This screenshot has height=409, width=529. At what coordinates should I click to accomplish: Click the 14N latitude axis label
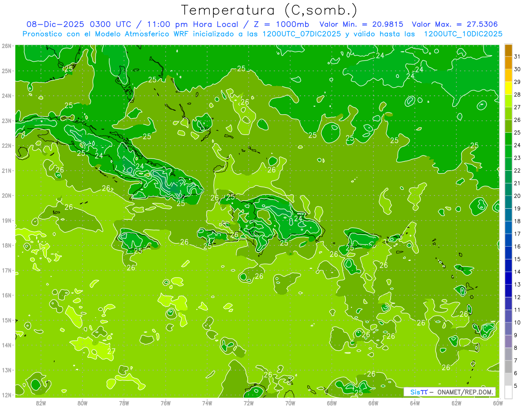pyautogui.click(x=6, y=345)
